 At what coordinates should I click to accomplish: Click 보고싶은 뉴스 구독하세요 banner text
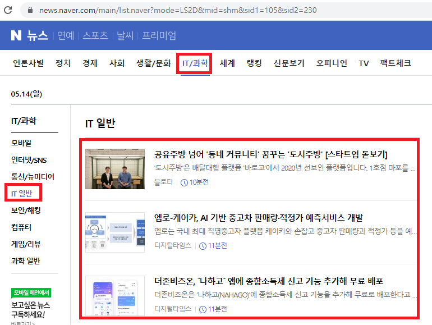click(x=31, y=310)
